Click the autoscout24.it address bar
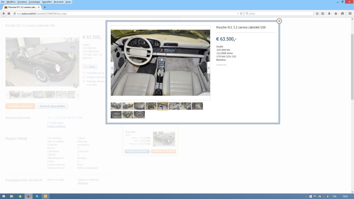 [x=127, y=13]
